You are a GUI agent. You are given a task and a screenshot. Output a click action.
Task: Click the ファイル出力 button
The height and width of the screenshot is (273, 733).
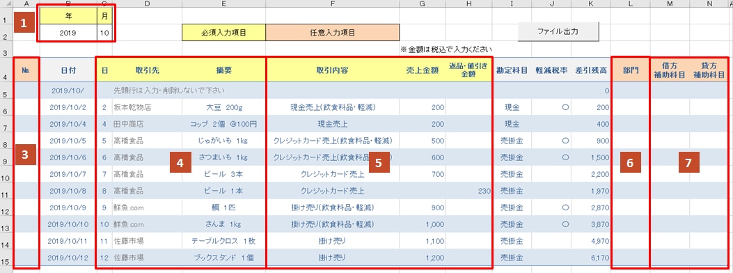[558, 32]
